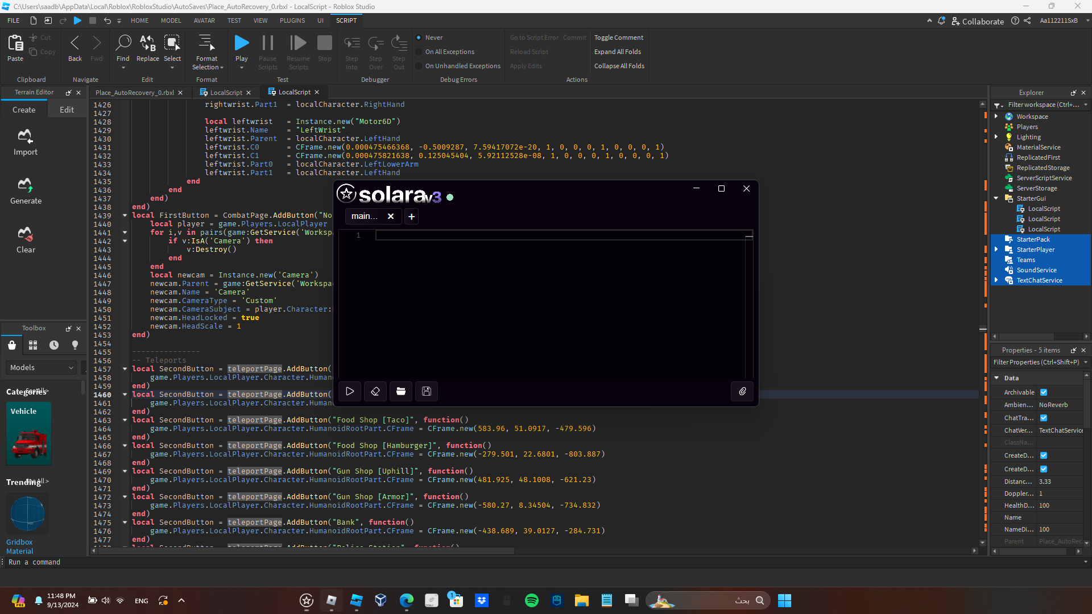Open a file in Solara

[401, 391]
